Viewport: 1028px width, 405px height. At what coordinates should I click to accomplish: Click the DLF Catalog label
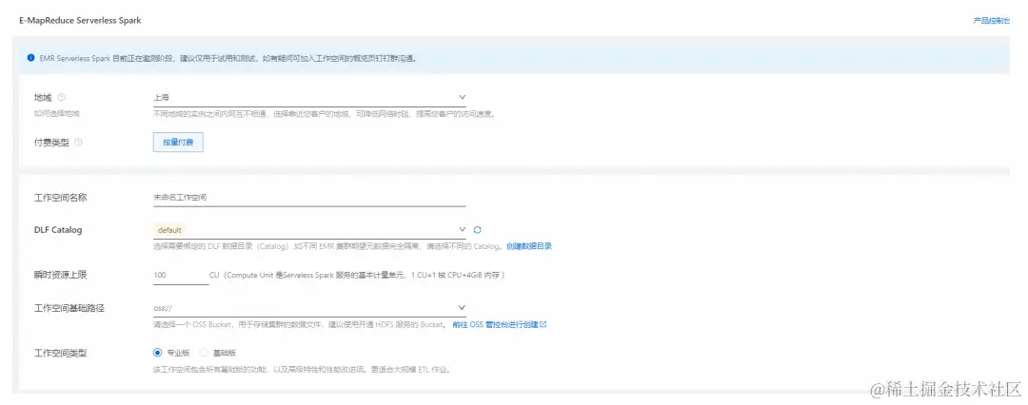(58, 230)
